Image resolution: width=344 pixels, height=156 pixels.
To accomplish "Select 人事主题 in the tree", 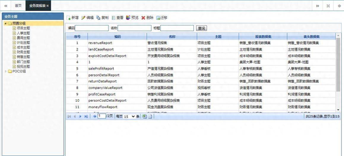I will pyautogui.click(x=23, y=33).
